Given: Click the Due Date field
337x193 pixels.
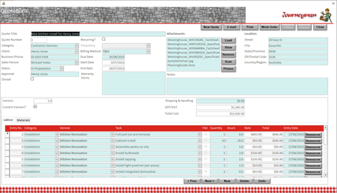Looking at the screenshot, I should [113, 57].
